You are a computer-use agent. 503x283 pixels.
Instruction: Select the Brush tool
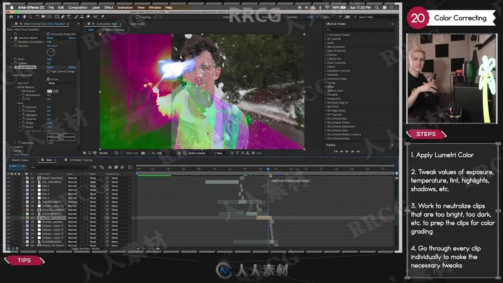(76, 17)
